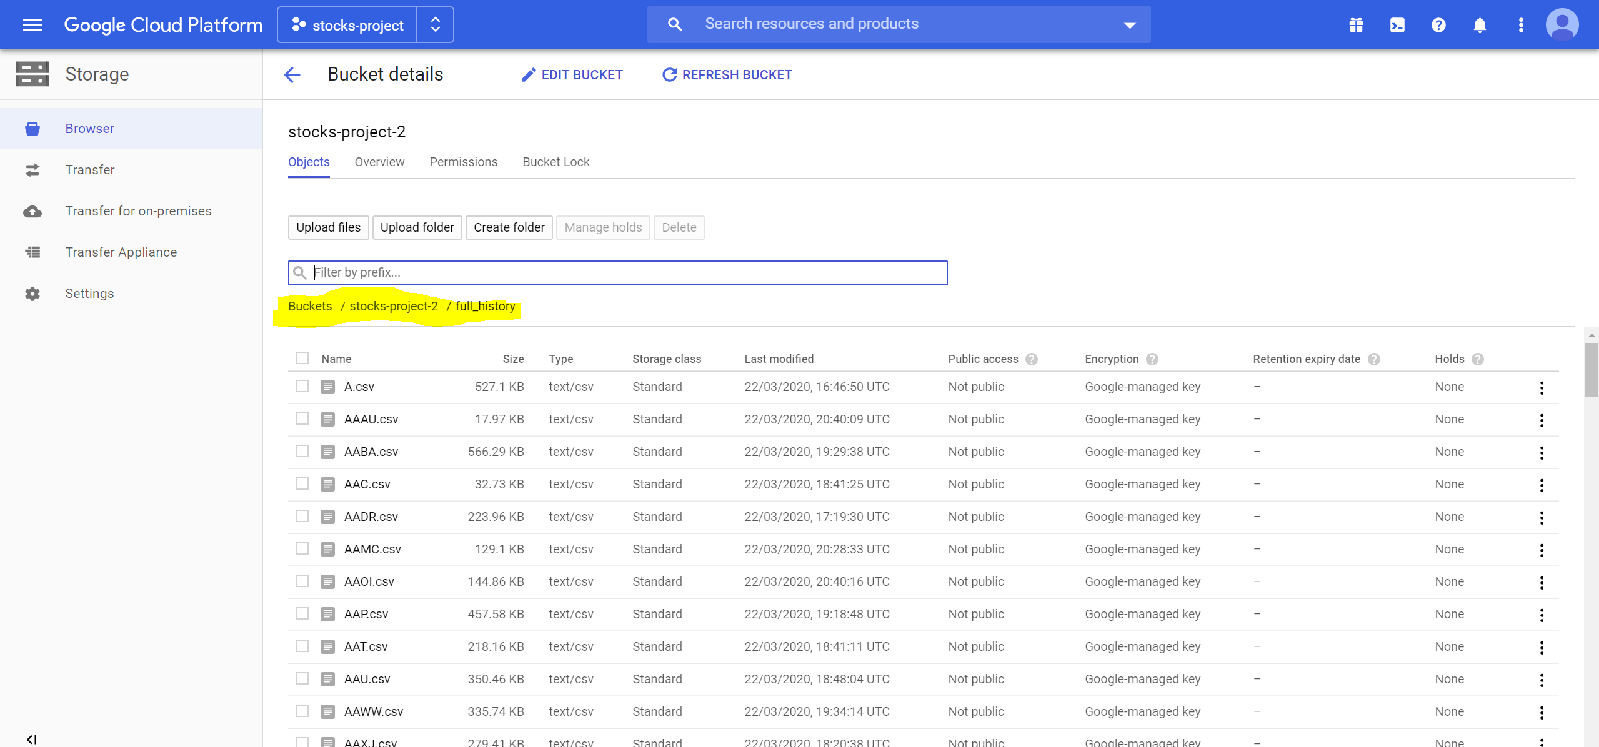Image resolution: width=1599 pixels, height=747 pixels.
Task: Open Transfer for on-premises sidebar item
Action: click(138, 211)
